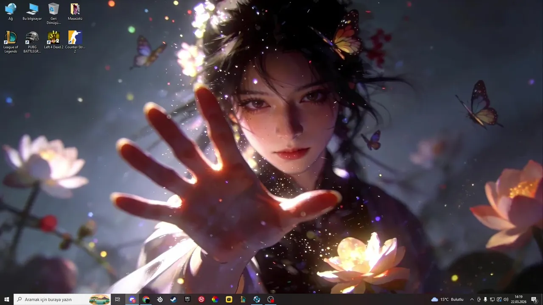The height and width of the screenshot is (305, 543).
Task: Select the Geri Dönüşüm recycle bin icon
Action: tap(53, 14)
